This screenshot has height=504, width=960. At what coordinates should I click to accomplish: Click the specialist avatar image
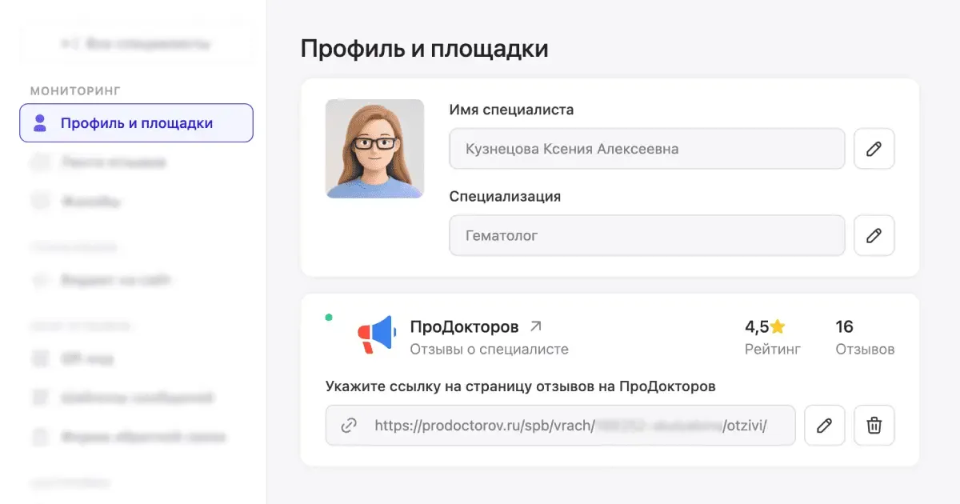click(x=374, y=149)
